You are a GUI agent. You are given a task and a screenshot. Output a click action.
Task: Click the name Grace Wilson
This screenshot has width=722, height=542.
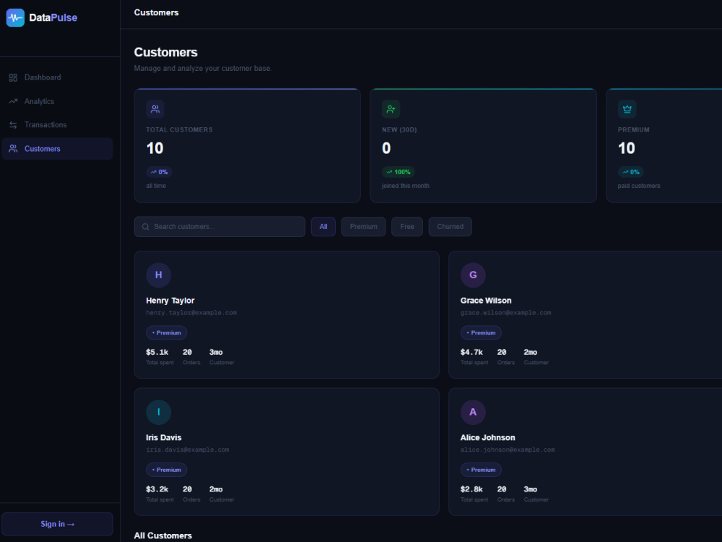486,301
